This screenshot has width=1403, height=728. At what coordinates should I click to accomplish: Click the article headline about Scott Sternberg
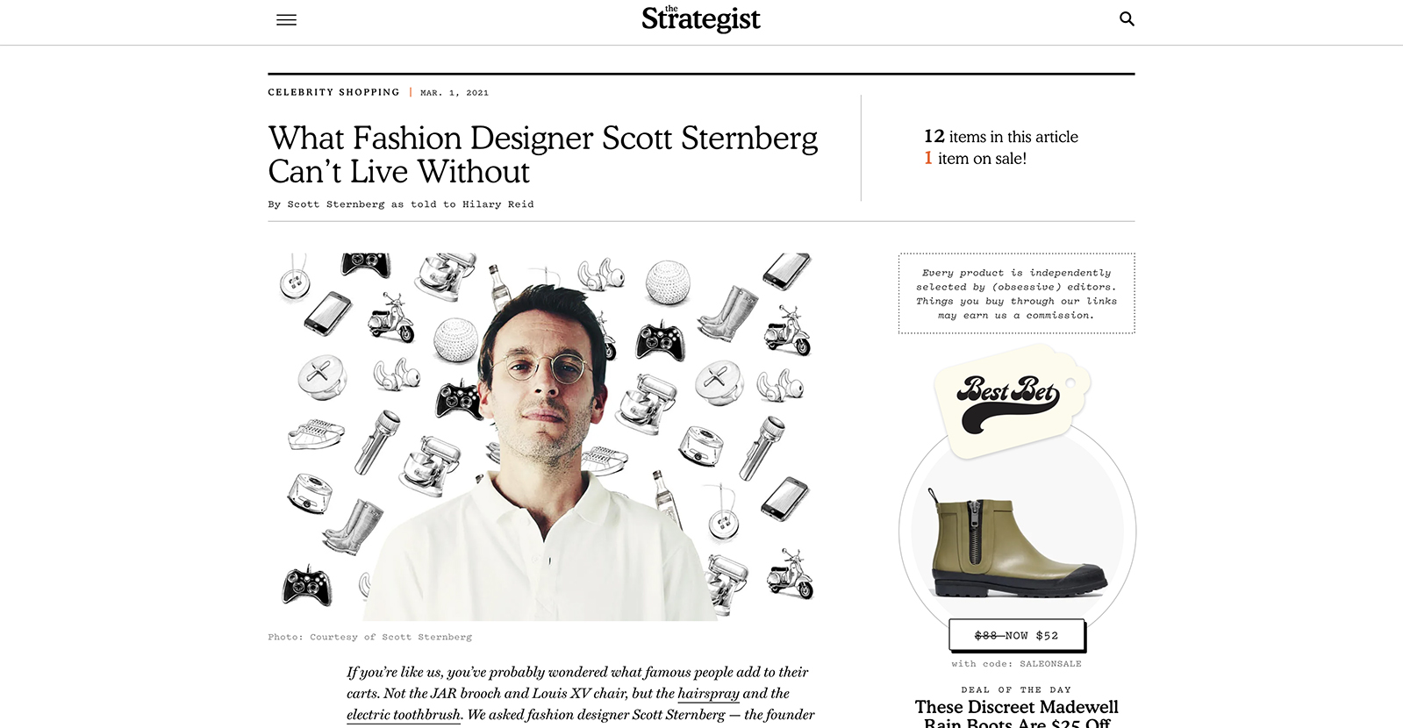point(542,154)
